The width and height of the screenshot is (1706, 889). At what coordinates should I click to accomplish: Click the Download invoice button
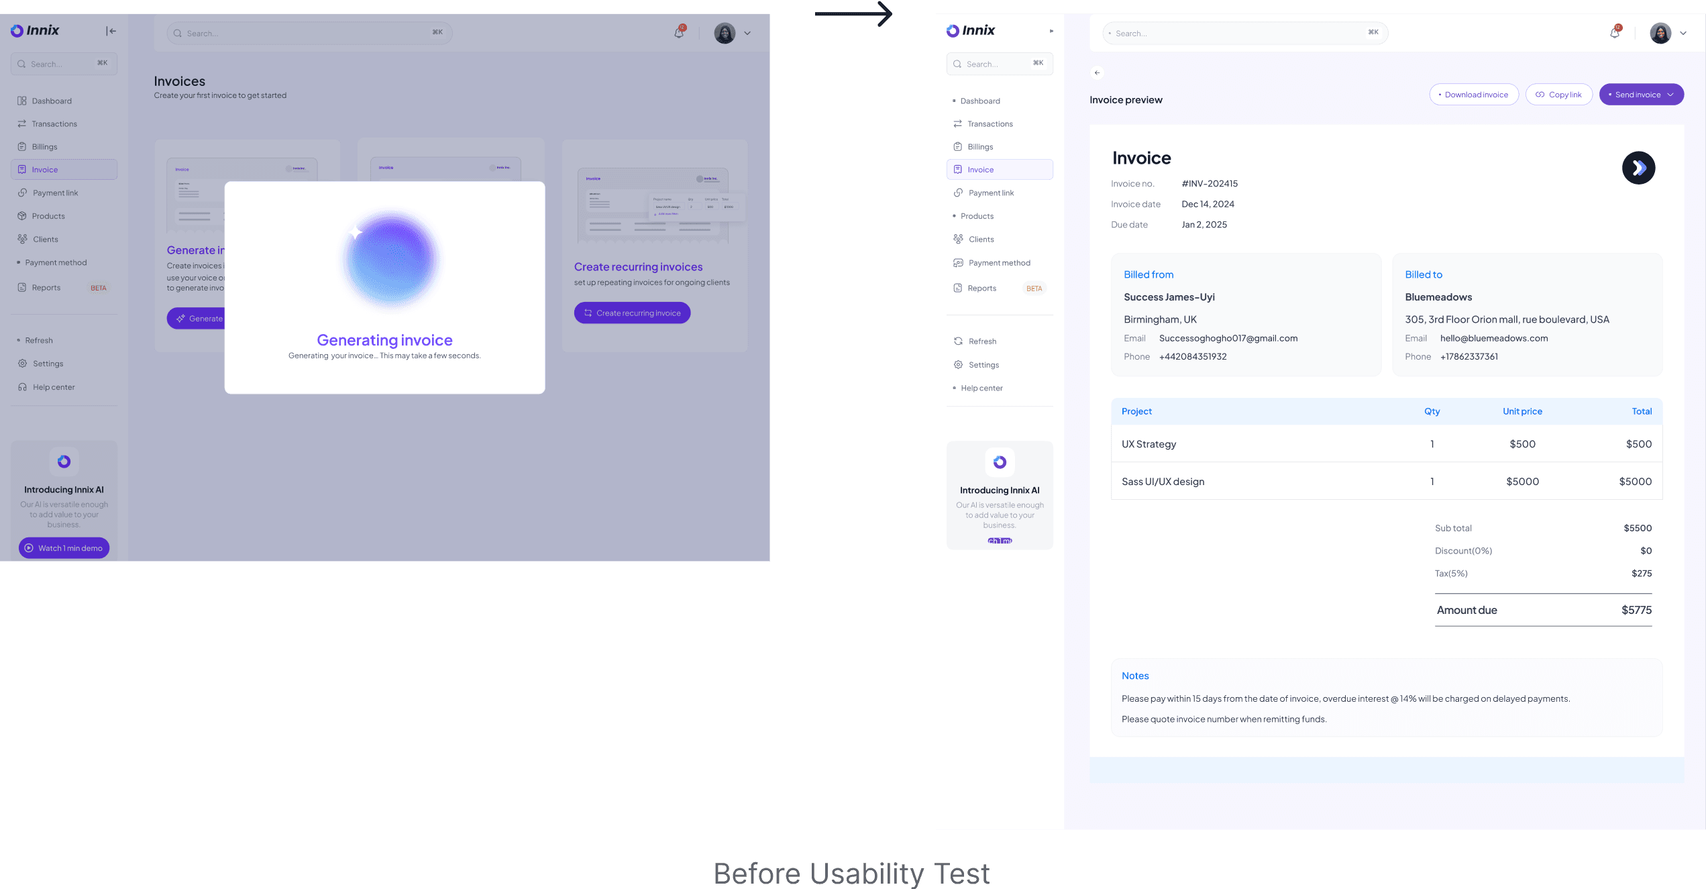[x=1473, y=95]
